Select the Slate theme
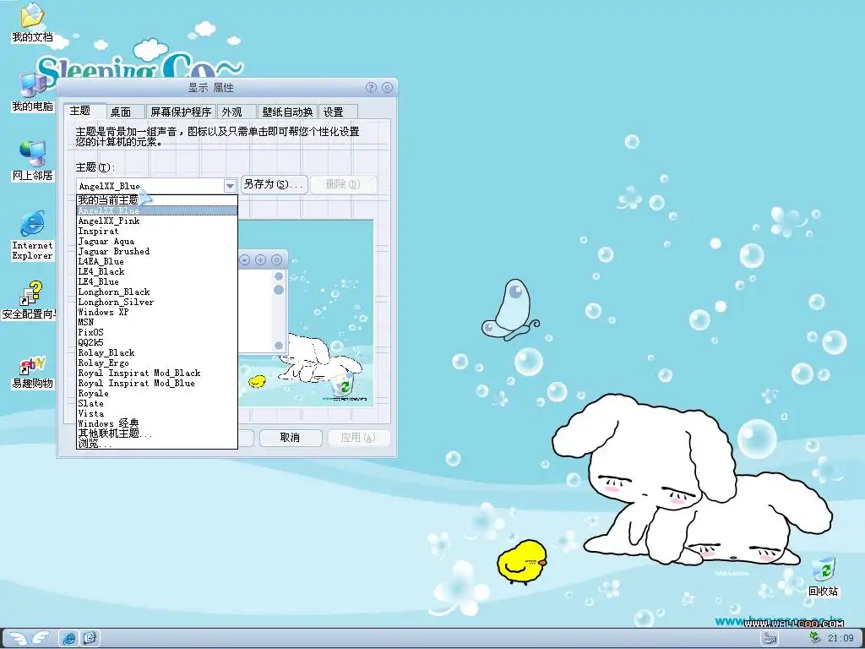 pyautogui.click(x=156, y=403)
